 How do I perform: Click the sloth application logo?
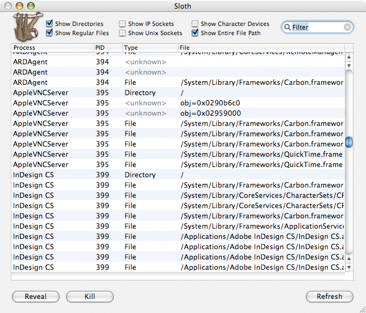pos(28,26)
